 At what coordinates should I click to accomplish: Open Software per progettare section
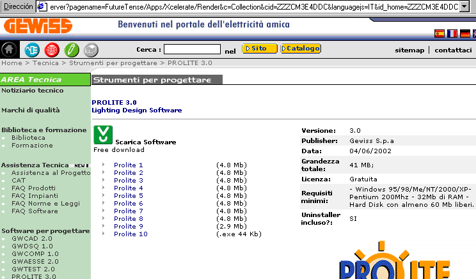point(45,231)
